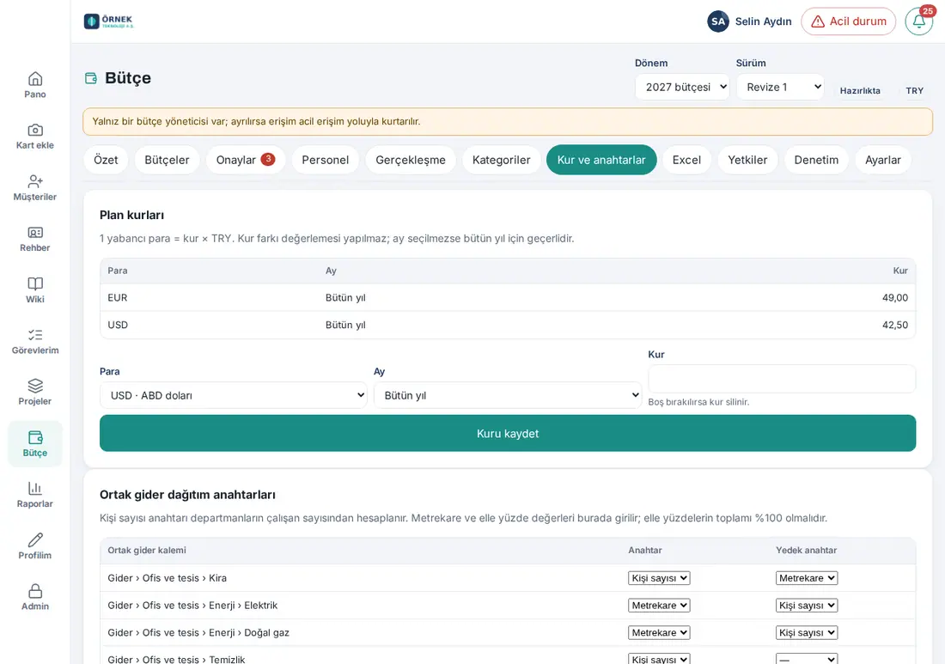Open the Para currency dropdown (USD · ABD doları)
945x664 pixels.
point(233,395)
